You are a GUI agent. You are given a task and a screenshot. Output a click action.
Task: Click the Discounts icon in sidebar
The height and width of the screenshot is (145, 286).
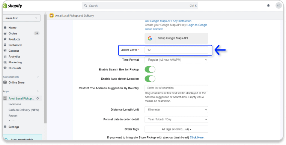click(5, 68)
